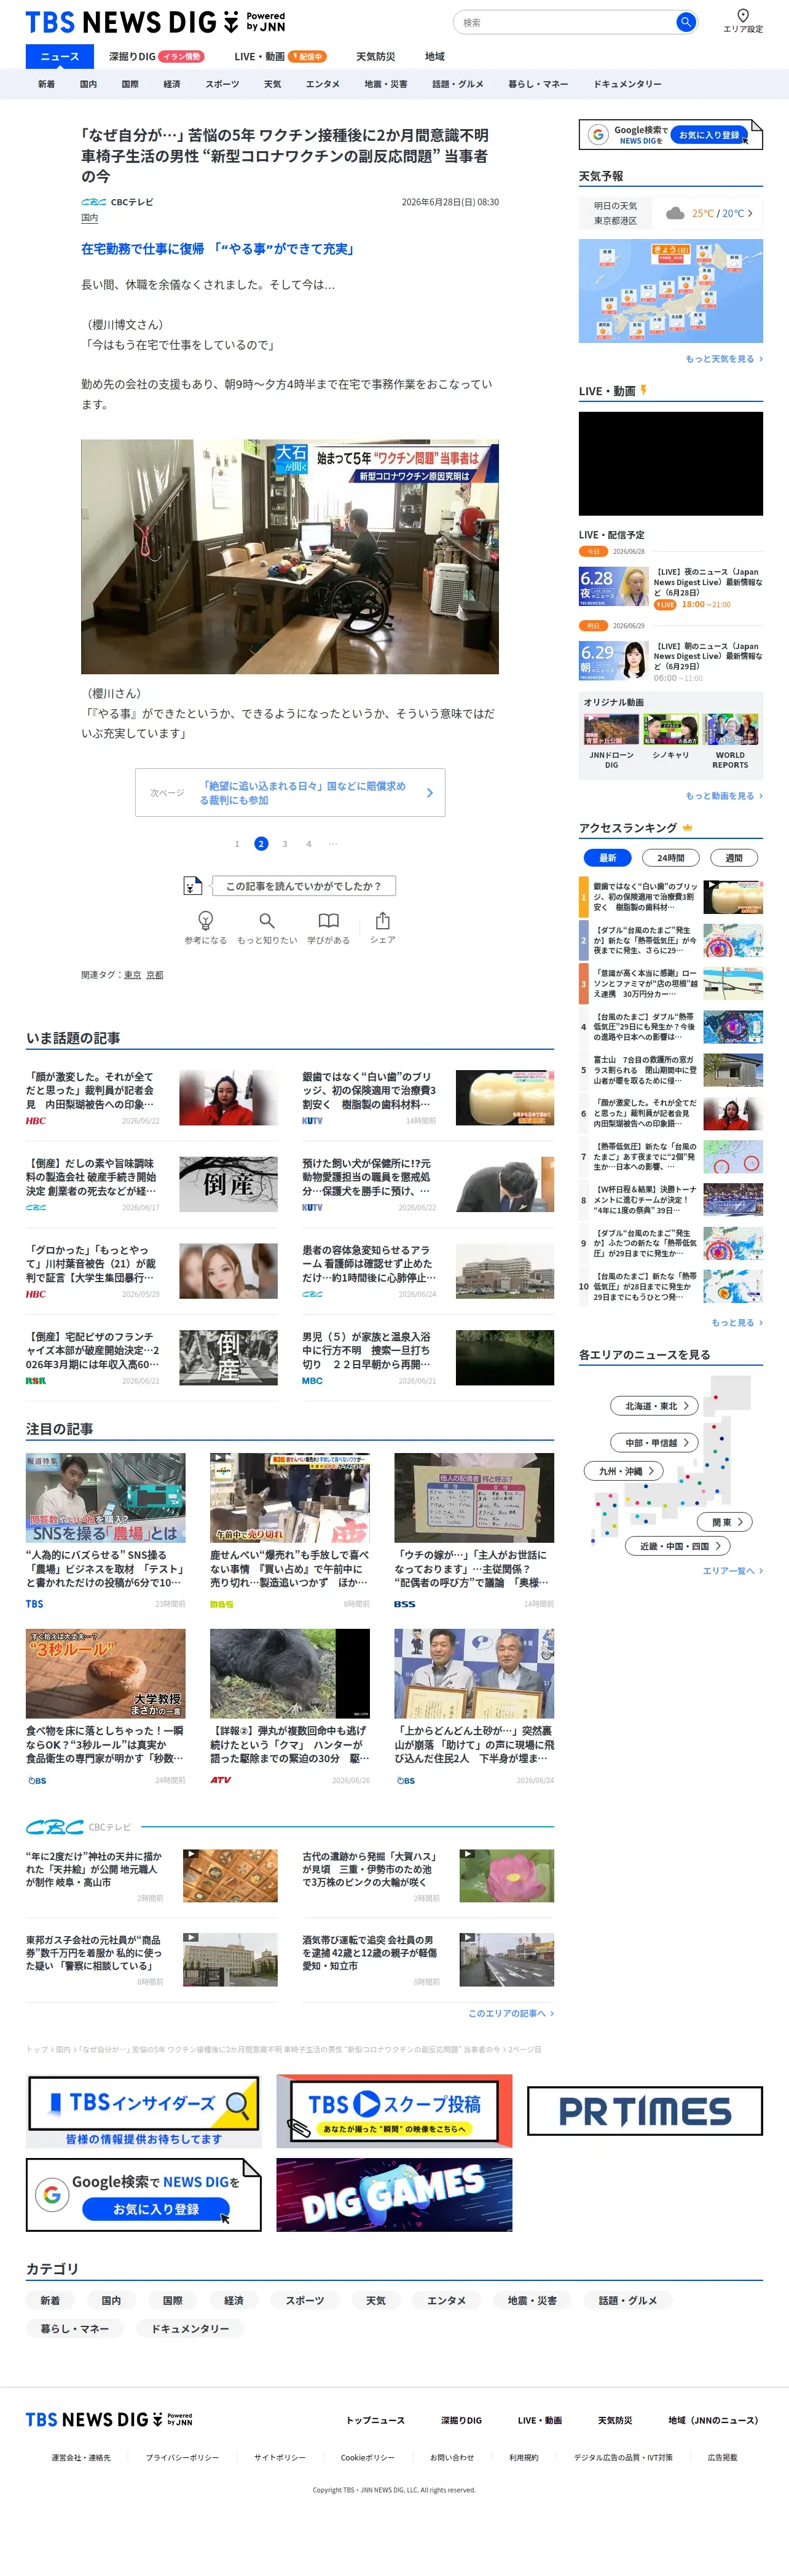Open the 地域 tab
This screenshot has height=2576, width=789.
coord(435,57)
